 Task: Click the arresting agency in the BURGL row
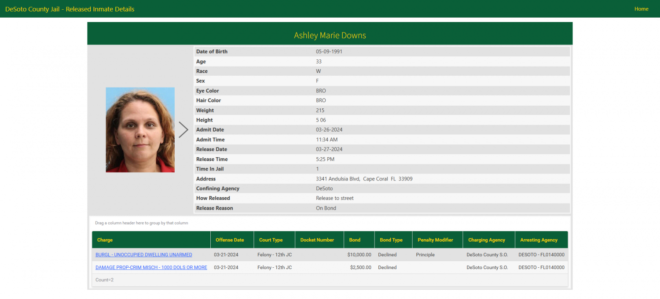click(541, 255)
